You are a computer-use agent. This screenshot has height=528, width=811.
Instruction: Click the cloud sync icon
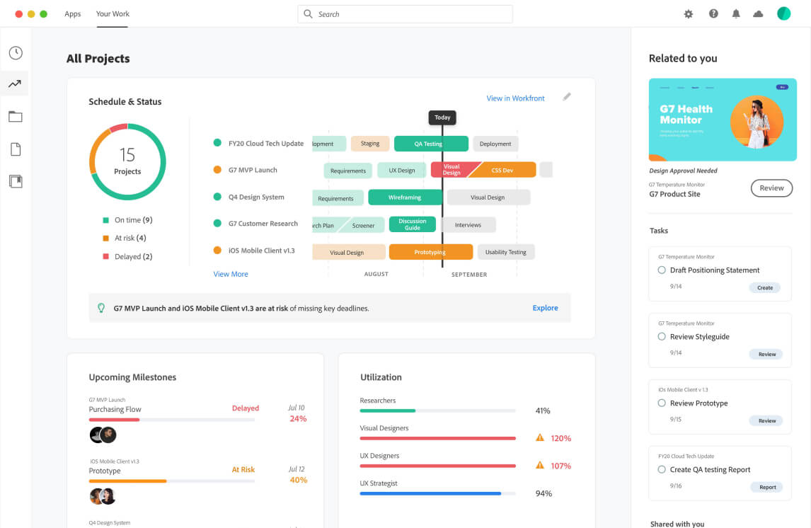click(x=758, y=14)
